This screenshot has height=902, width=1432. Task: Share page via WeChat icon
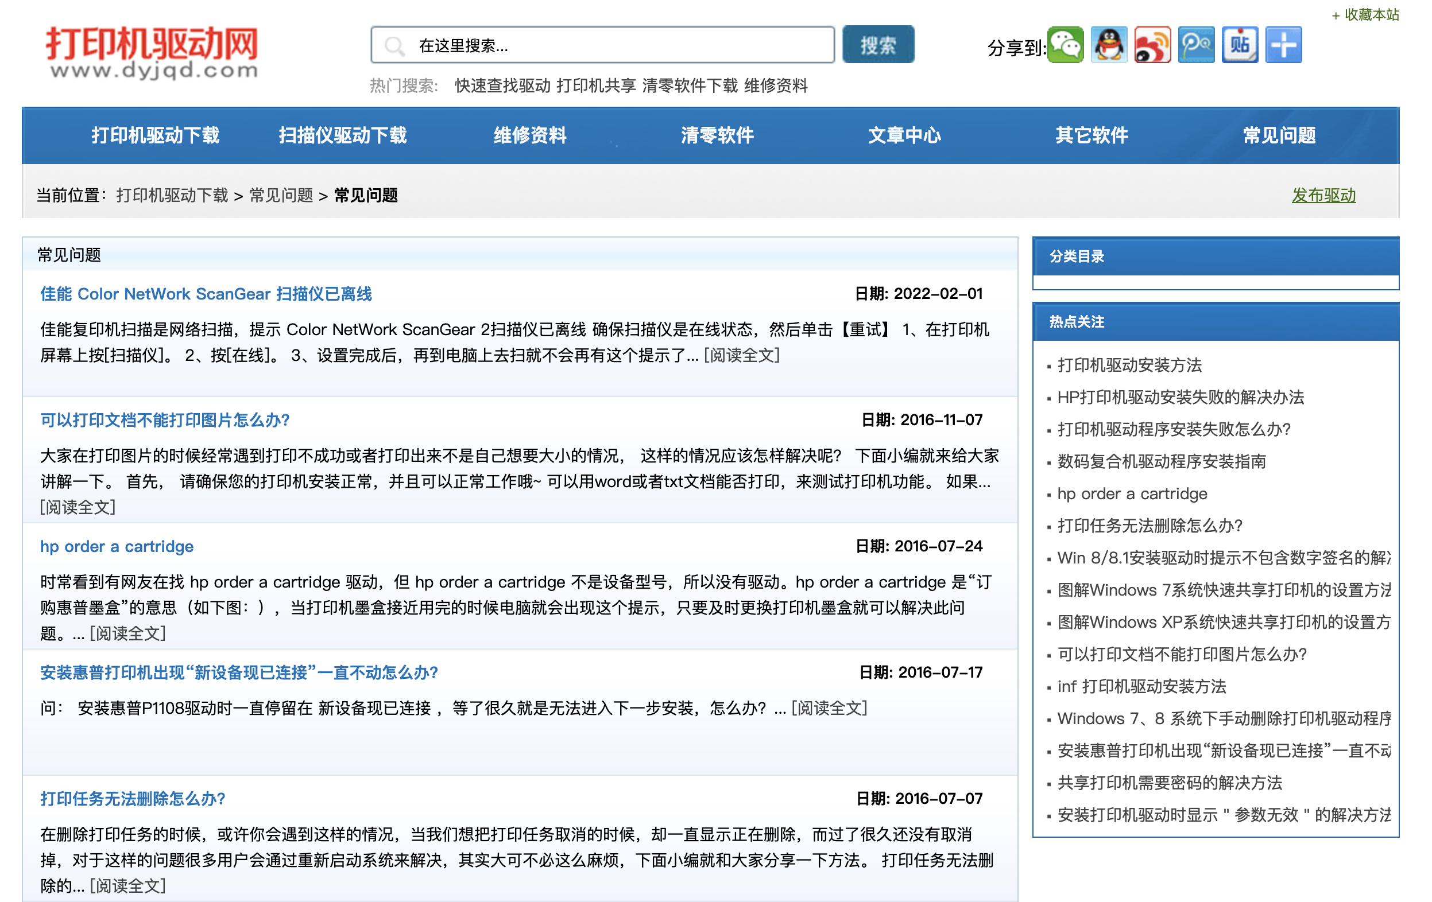(1065, 45)
